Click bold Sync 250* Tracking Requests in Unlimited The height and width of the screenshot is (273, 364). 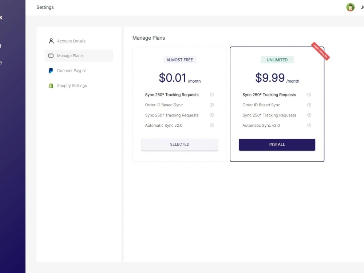click(x=269, y=95)
